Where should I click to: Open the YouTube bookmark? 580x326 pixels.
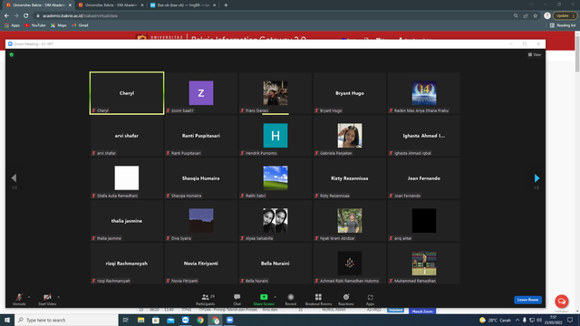(35, 25)
